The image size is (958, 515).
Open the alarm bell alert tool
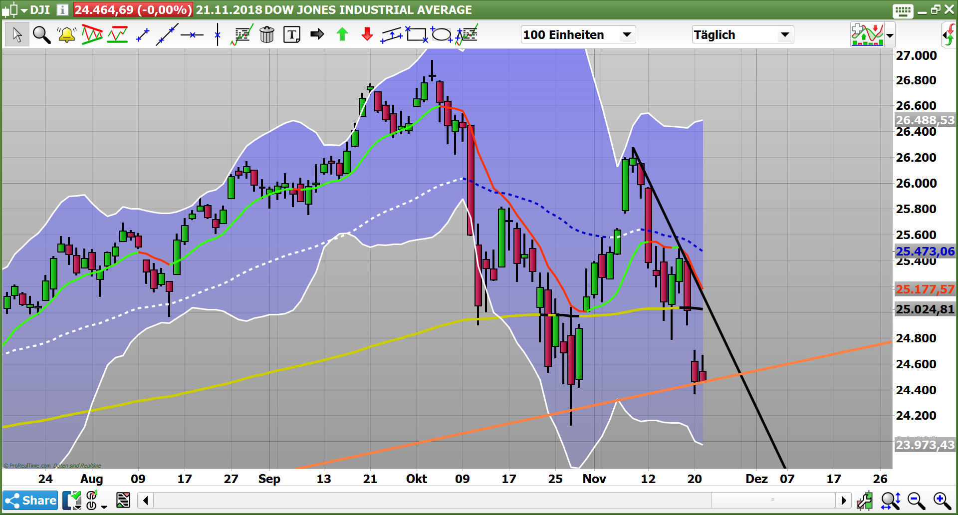pos(66,35)
